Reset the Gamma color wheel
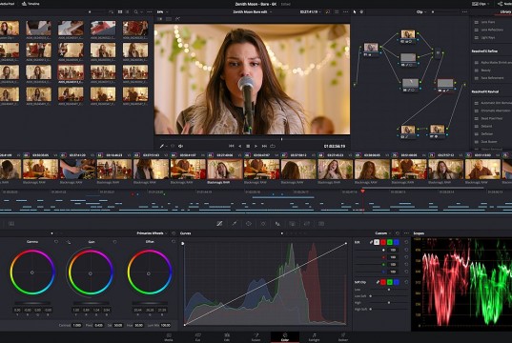Image resolution: width=512 pixels, height=343 pixels. tap(56, 242)
